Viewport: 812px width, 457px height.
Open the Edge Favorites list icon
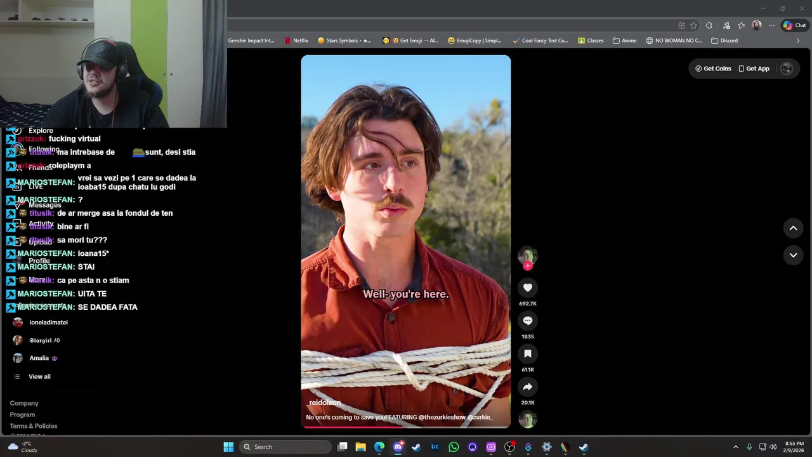741,25
